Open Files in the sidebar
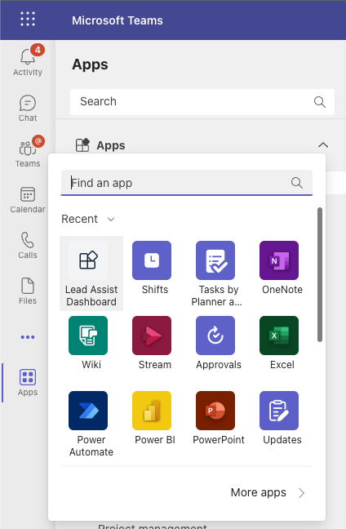 click(x=28, y=291)
